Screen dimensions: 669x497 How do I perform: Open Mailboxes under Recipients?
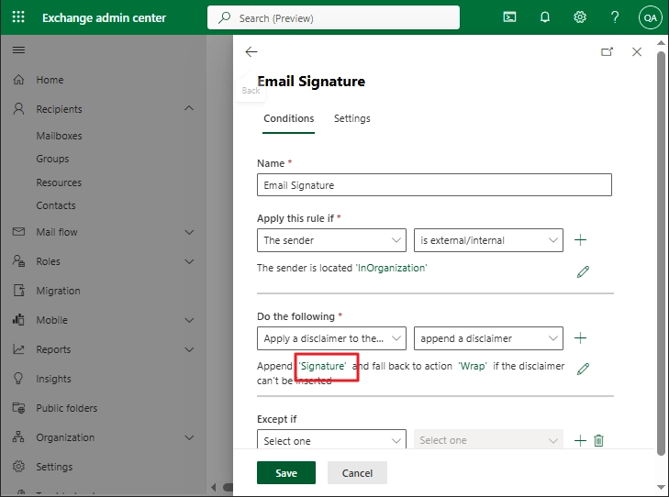point(59,136)
